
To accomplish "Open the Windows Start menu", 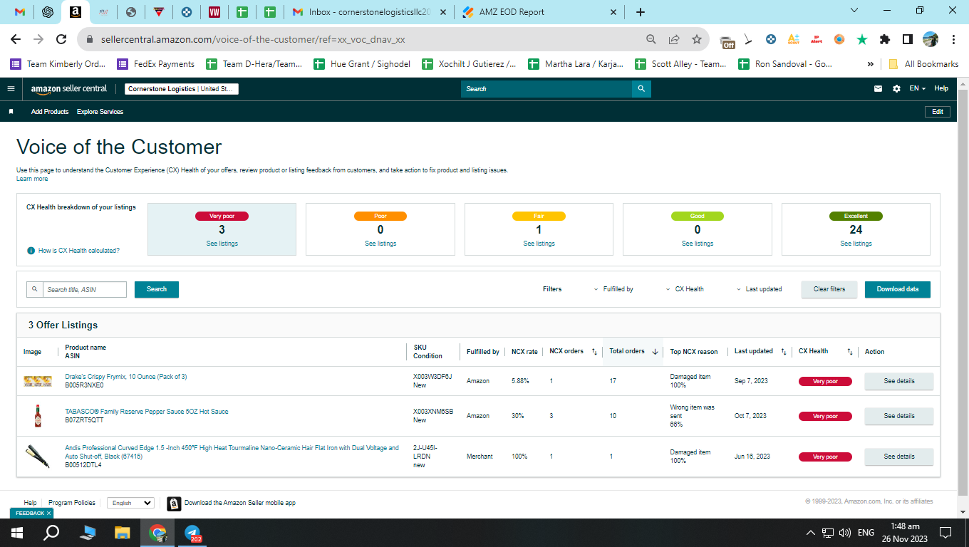I will [17, 533].
